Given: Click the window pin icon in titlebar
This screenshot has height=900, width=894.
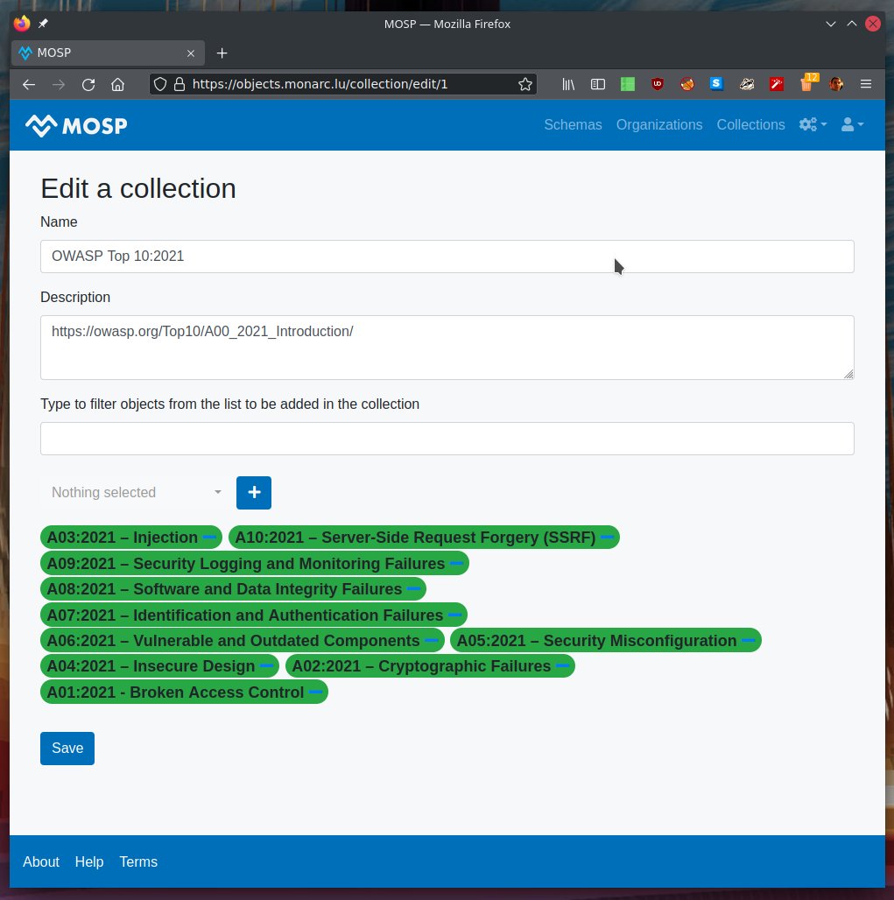Looking at the screenshot, I should 43,24.
